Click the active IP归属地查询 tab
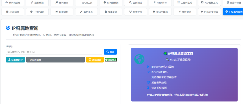The width and height of the screenshot is (243, 104). 233,12
